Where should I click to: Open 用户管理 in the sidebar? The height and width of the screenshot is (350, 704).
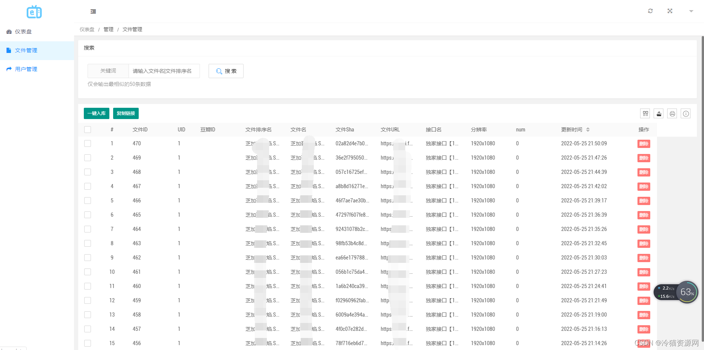pos(37,69)
